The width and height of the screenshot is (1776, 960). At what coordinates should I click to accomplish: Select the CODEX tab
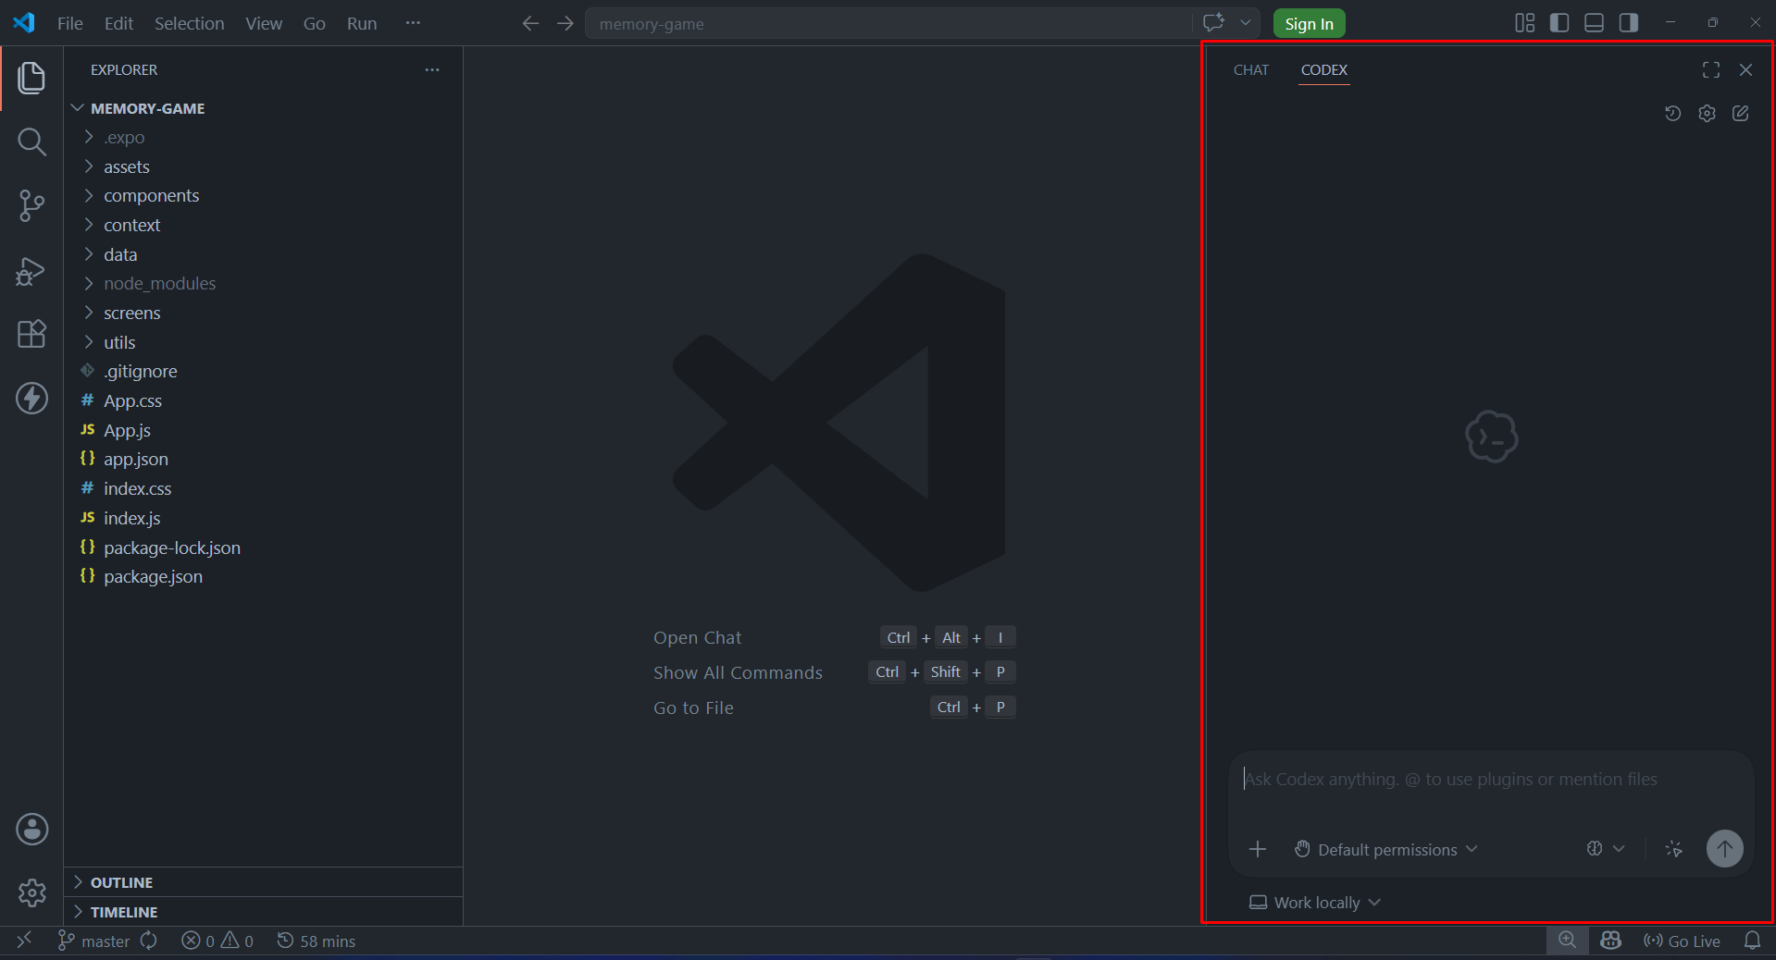click(1324, 70)
